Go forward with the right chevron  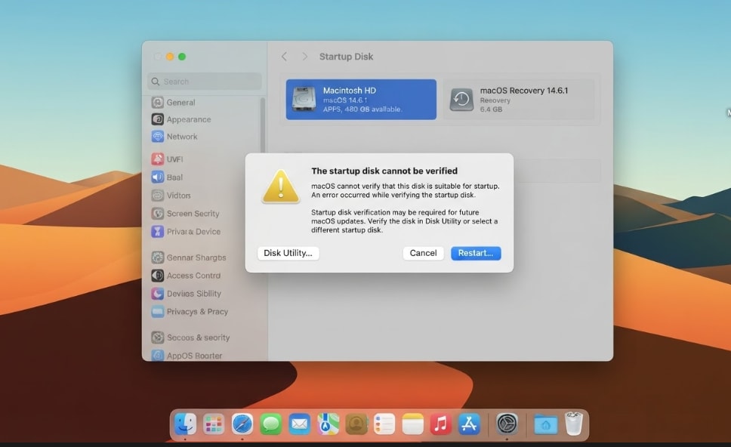[x=304, y=57]
